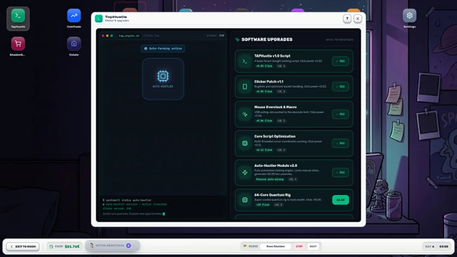Image resolution: width=457 pixels, height=257 pixels.
Task: Stop the radio playback
Action: click(x=299, y=246)
